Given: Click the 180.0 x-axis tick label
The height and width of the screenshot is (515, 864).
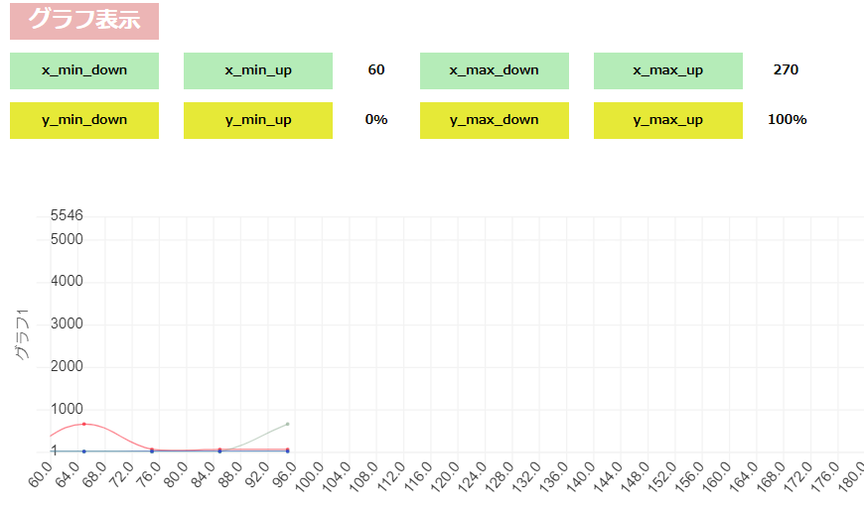Looking at the screenshot, I should click(x=849, y=475).
